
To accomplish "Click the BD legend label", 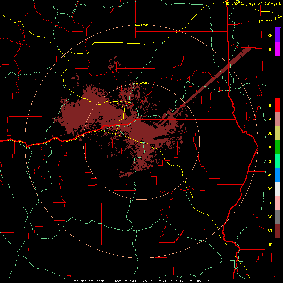I will (270, 133).
